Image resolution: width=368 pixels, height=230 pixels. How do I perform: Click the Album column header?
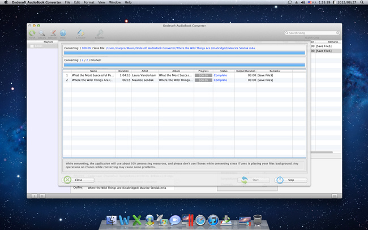[x=176, y=71]
